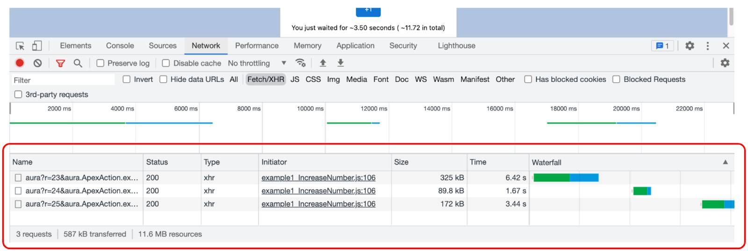
Task: Enable Preserve log checkbox
Action: 100,63
